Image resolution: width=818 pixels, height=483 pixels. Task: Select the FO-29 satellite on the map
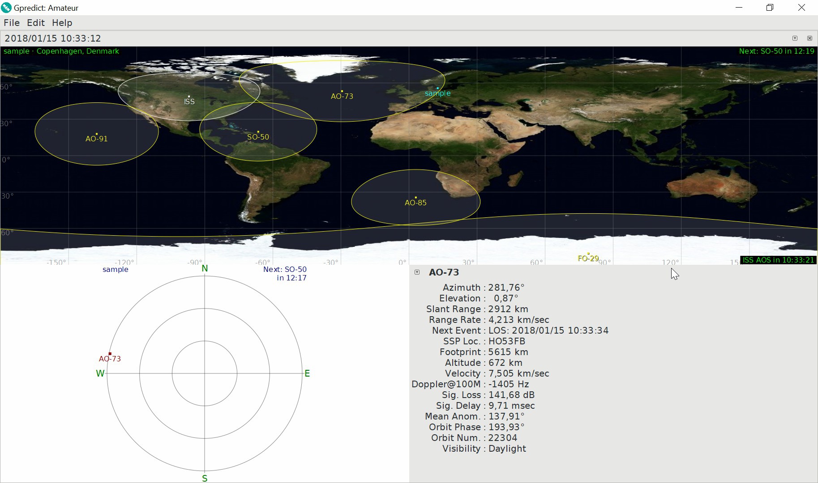pos(588,257)
